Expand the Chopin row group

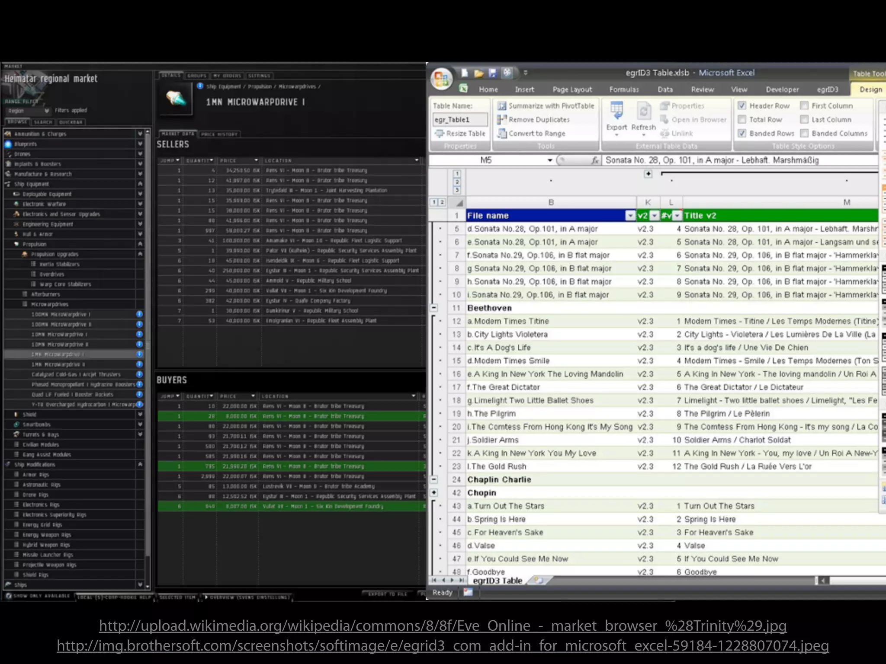(434, 492)
